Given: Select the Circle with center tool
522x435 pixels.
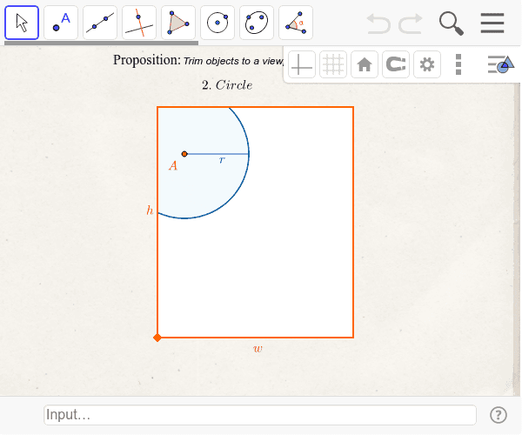Looking at the screenshot, I should point(217,23).
